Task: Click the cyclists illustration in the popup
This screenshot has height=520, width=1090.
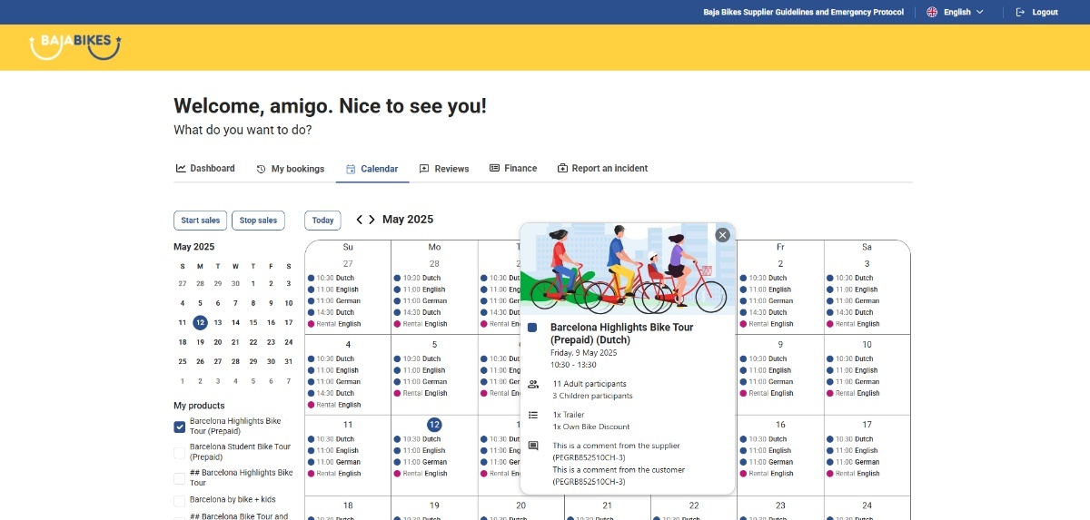Action: tap(629, 268)
